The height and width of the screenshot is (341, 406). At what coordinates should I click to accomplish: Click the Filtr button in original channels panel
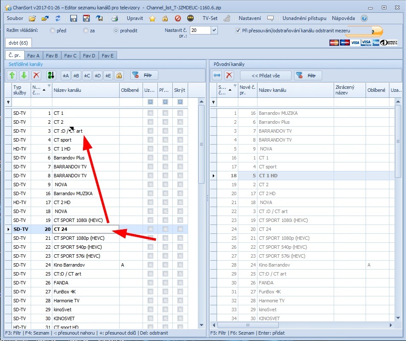click(308, 76)
